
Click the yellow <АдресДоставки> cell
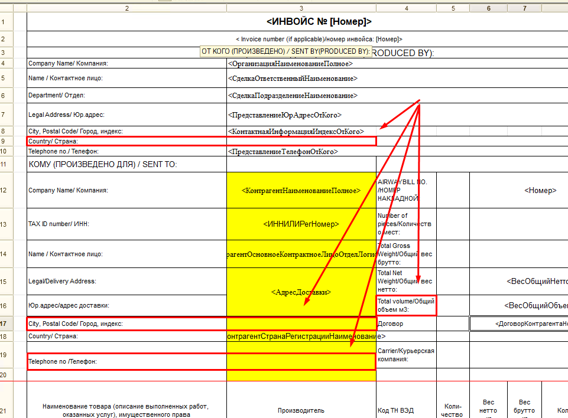[x=301, y=292]
